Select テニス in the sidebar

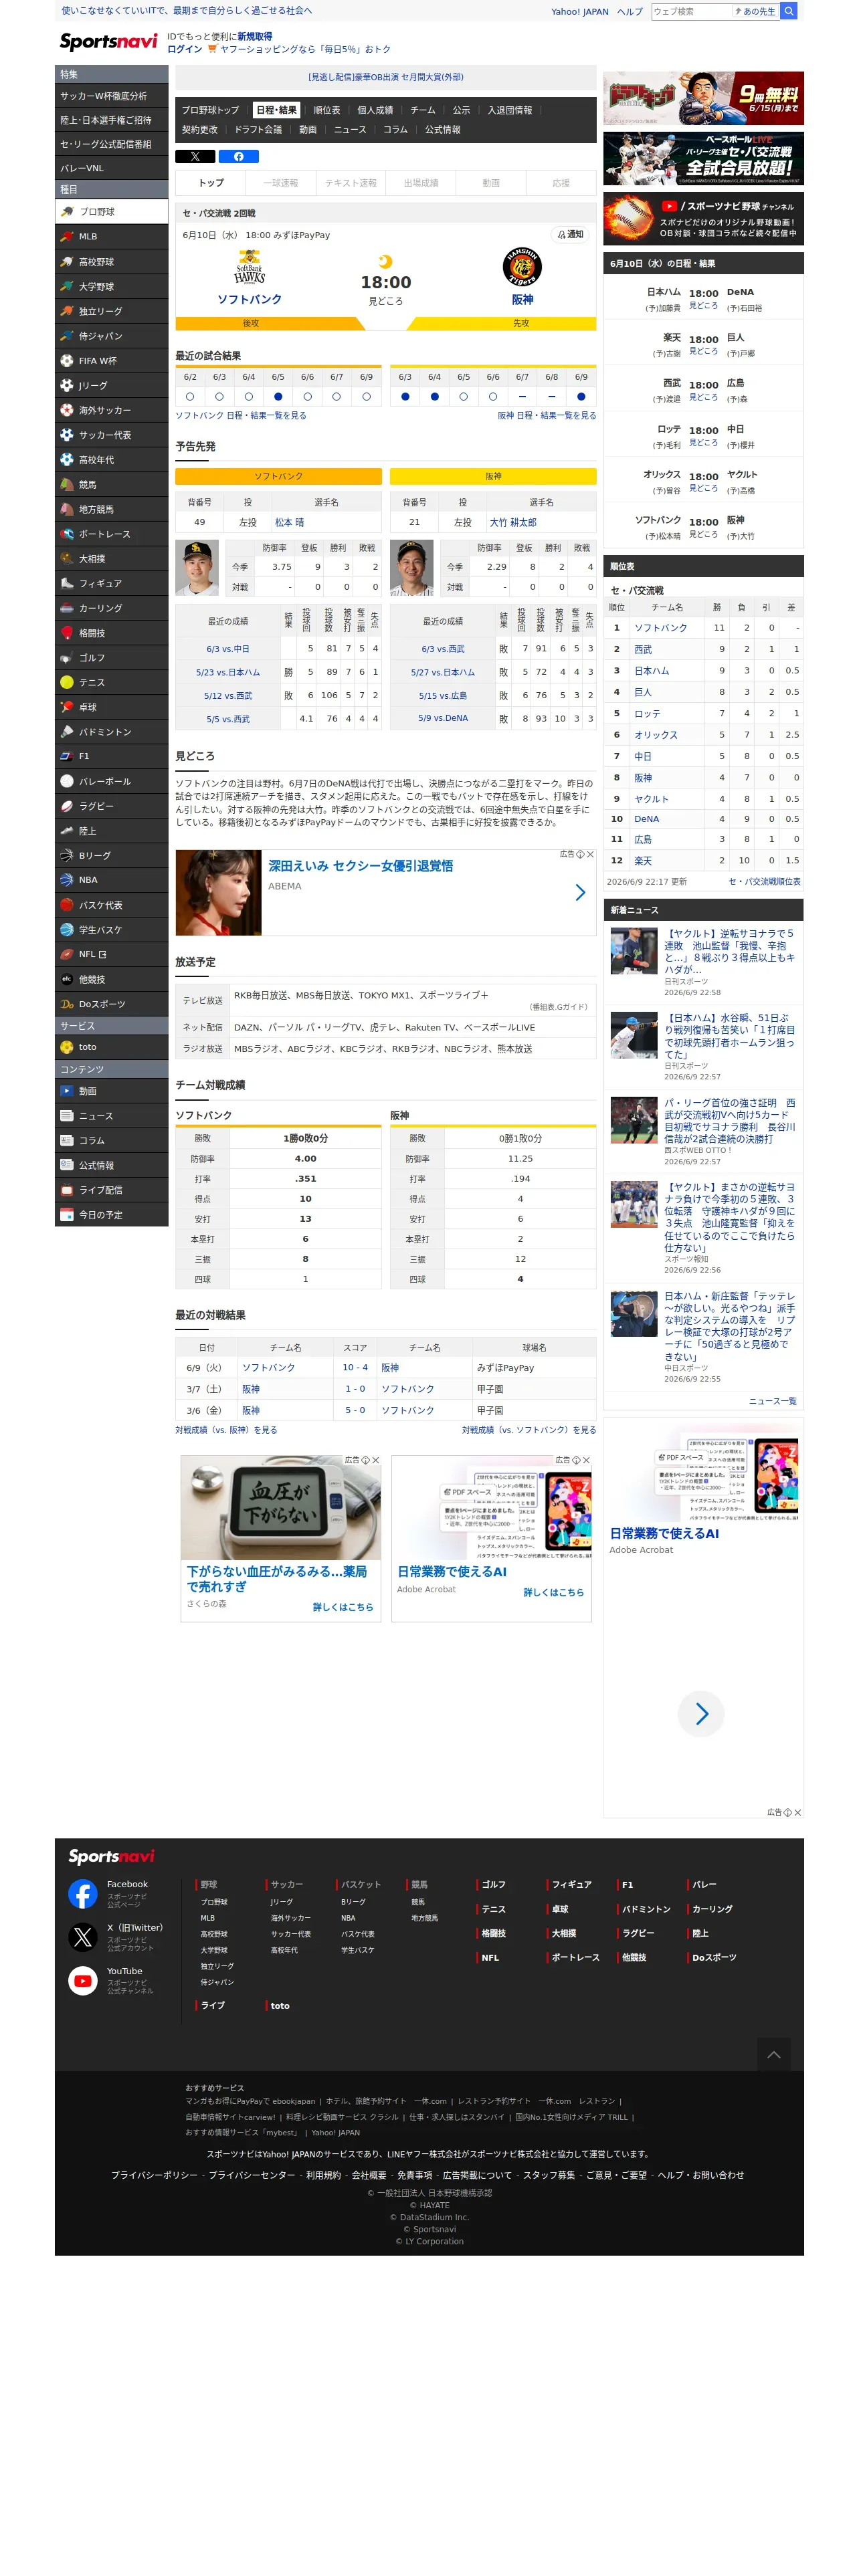pyautogui.click(x=111, y=682)
